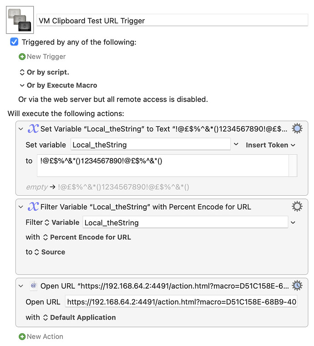
Task: Open the Open URL action gear-clock menu
Action: pyautogui.click(x=297, y=285)
